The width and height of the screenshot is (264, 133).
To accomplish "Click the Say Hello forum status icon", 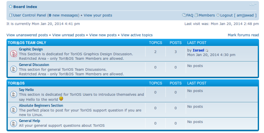I will [13, 94].
